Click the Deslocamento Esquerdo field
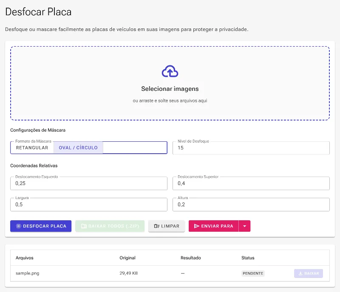Viewport: 340px width, 292px height. pos(89,183)
